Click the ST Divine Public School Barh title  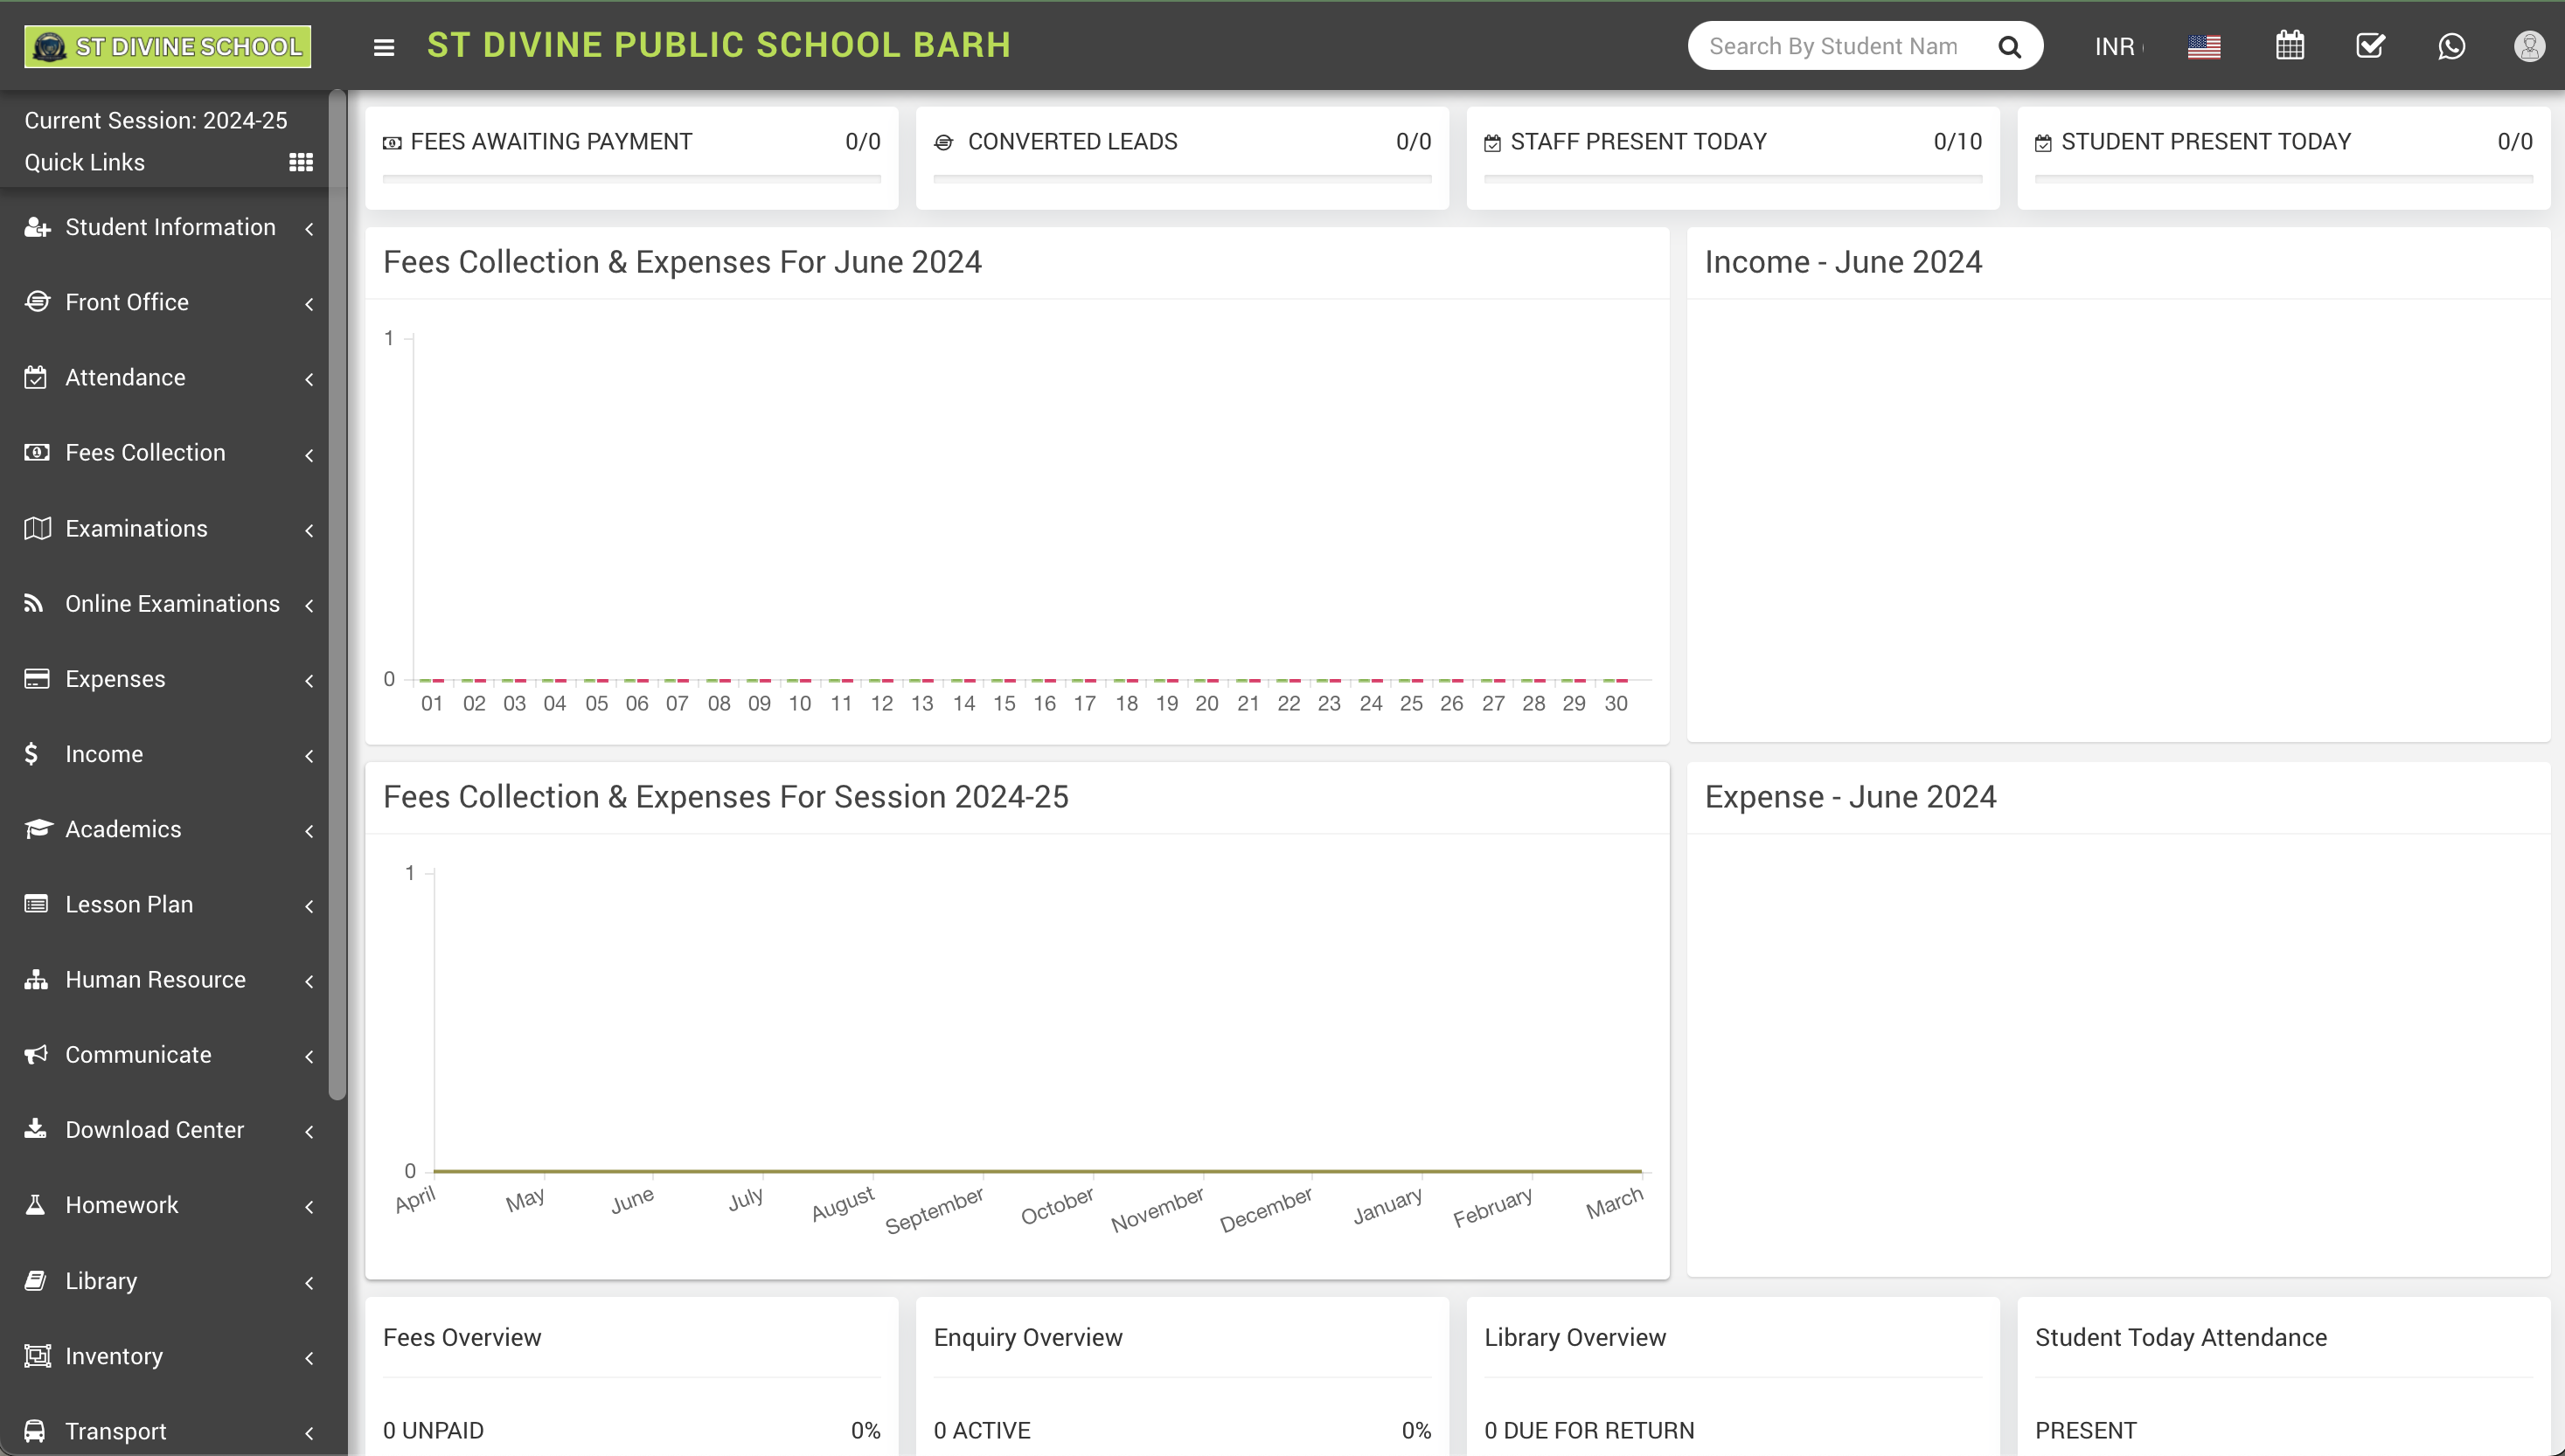[x=719, y=44]
